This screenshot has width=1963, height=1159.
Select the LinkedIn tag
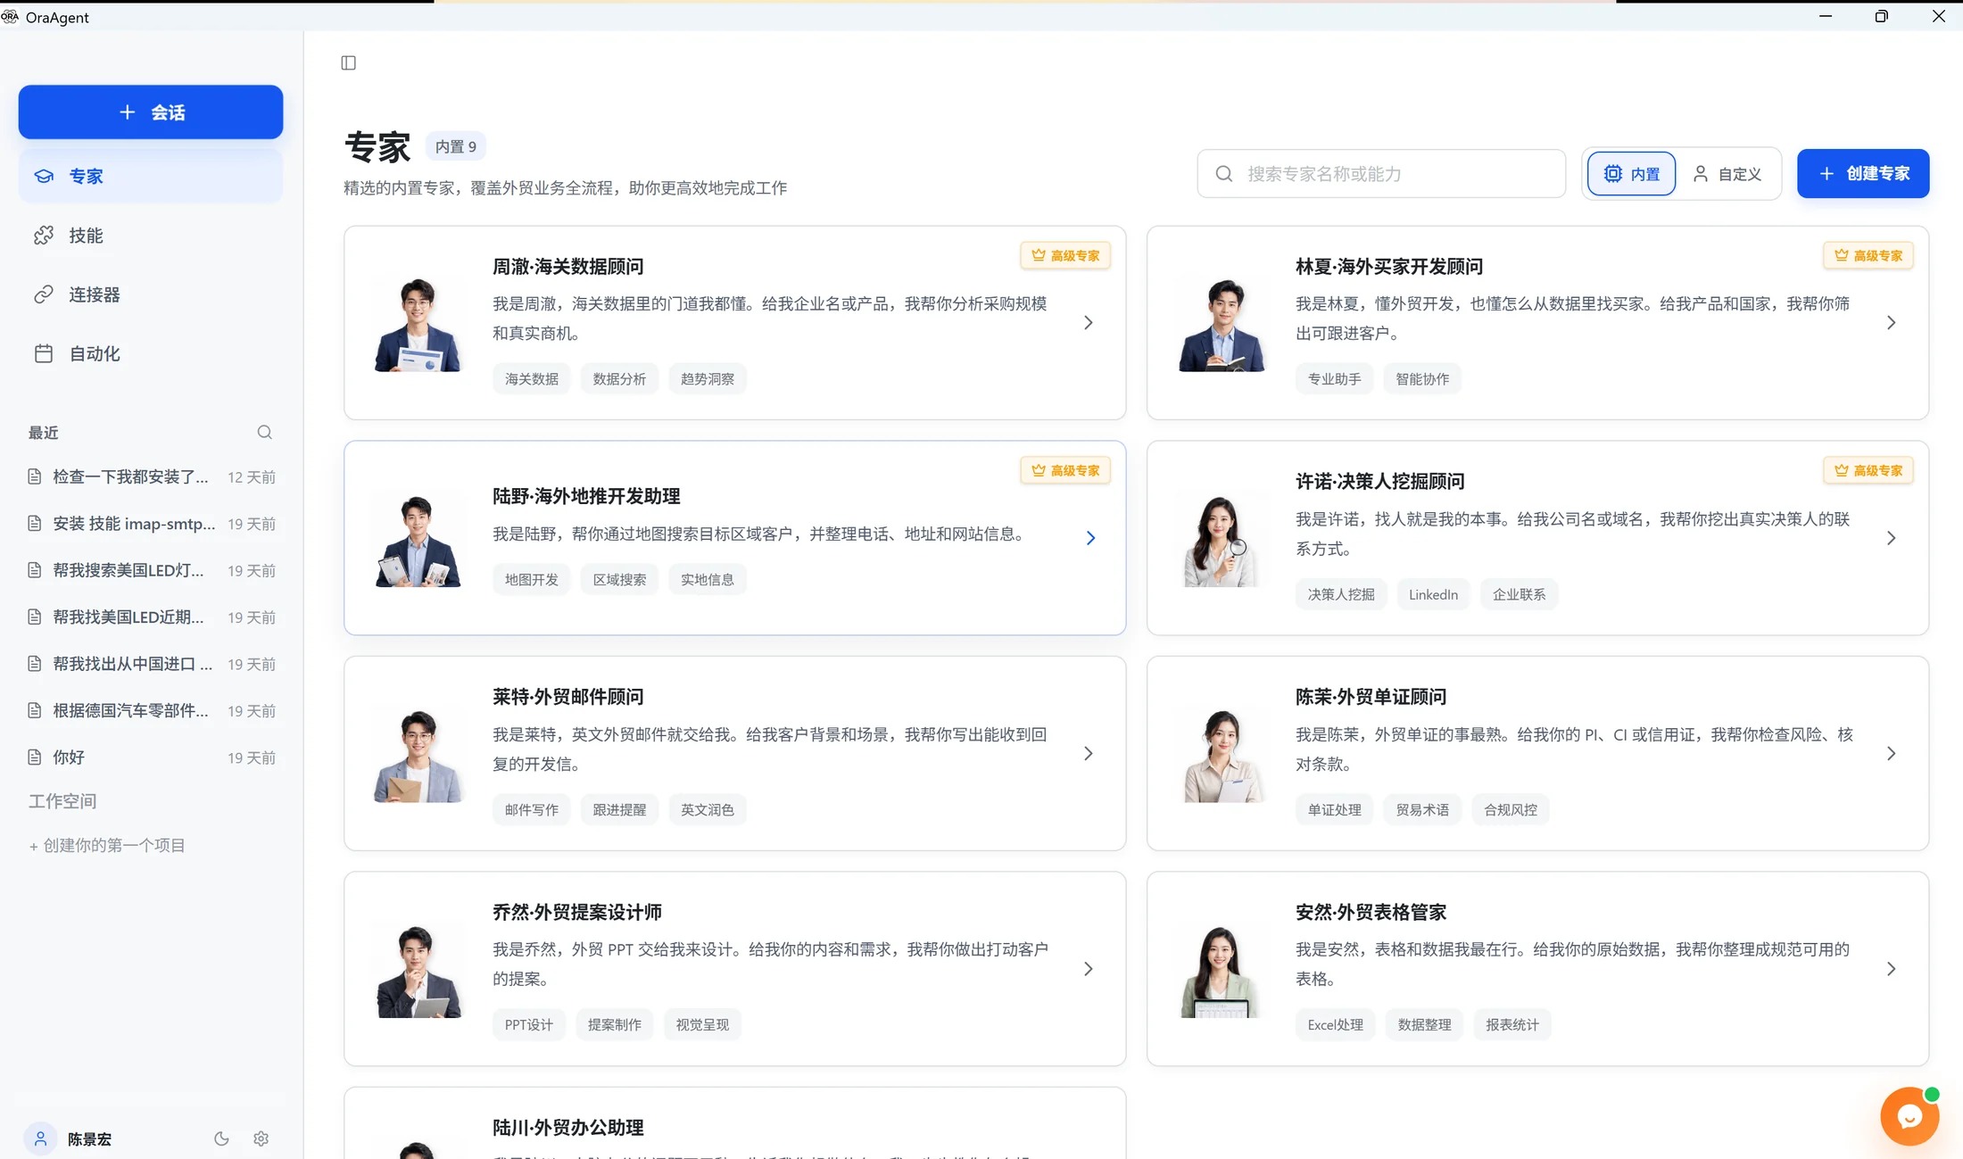pos(1433,595)
